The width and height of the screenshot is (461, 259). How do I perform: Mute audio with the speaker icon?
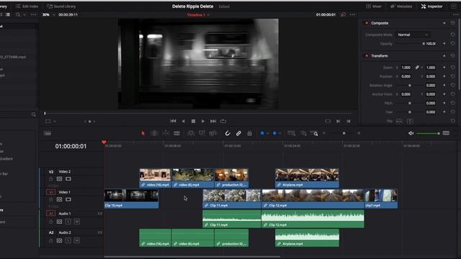tap(411, 133)
